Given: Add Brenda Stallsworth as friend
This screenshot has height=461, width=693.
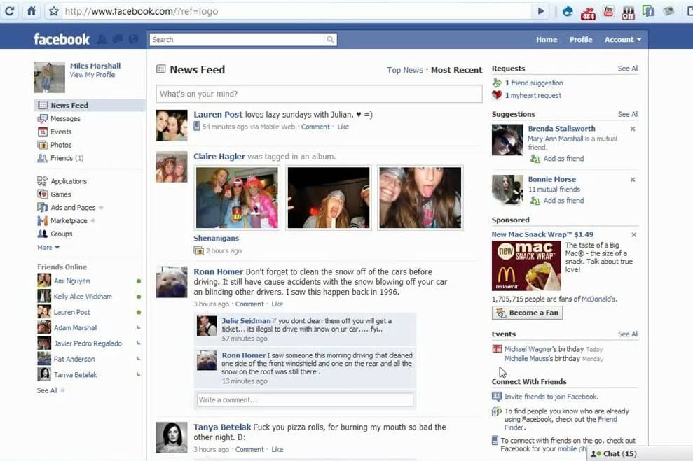Looking at the screenshot, I should tap(563, 159).
